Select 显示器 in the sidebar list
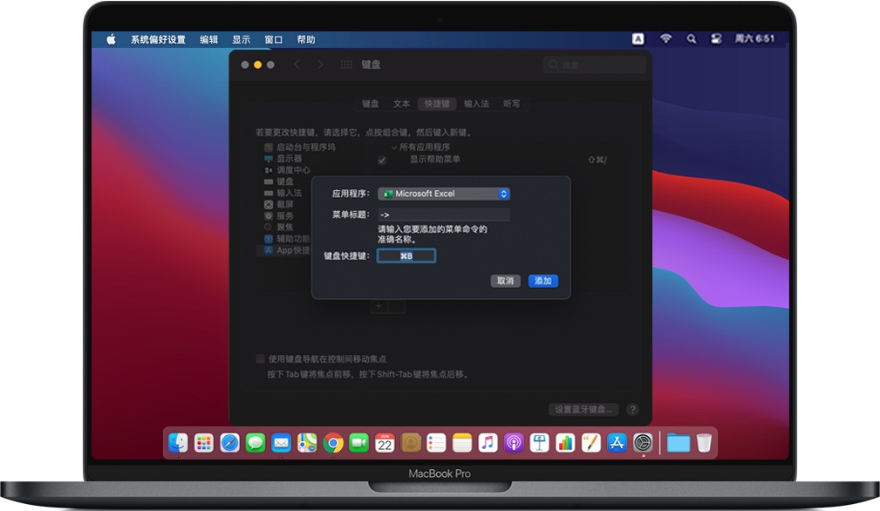Screen dimensions: 880x511 click(x=279, y=160)
